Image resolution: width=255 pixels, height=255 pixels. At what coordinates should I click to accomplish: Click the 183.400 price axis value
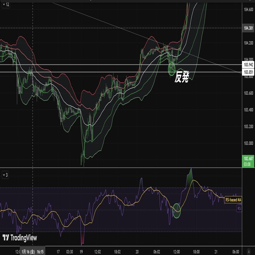pyautogui.click(x=248, y=110)
